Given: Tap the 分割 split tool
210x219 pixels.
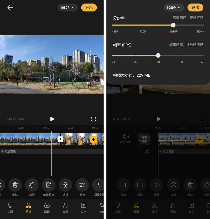Looking at the screenshot, I should pyautogui.click(x=123, y=187).
